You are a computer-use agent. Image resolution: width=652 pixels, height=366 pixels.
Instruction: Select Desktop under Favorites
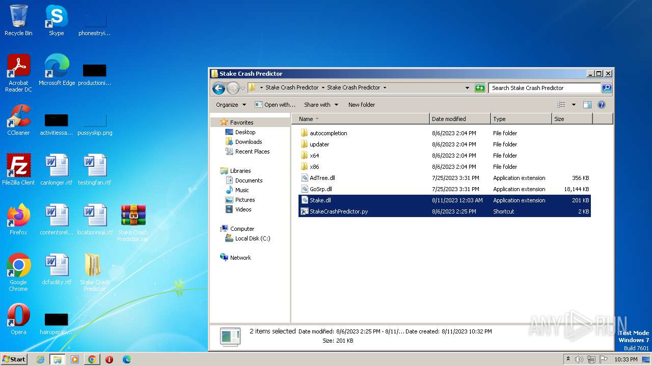(x=245, y=132)
